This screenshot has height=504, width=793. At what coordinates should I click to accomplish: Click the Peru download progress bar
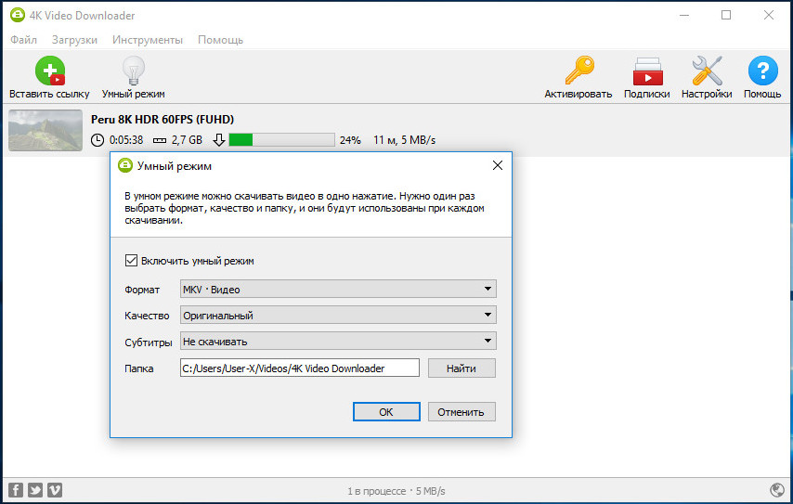click(281, 140)
